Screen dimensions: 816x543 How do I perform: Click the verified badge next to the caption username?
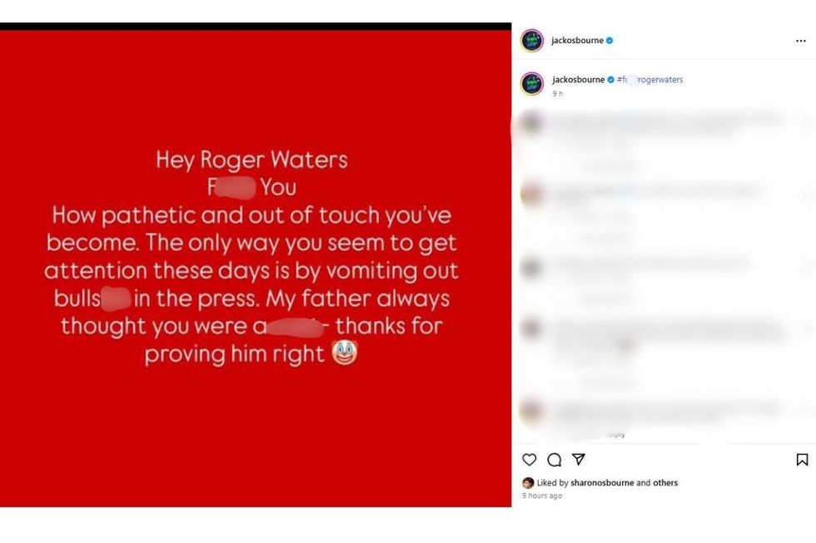click(611, 80)
